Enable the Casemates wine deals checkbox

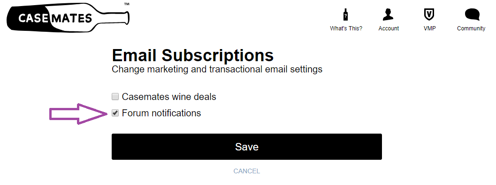point(115,96)
